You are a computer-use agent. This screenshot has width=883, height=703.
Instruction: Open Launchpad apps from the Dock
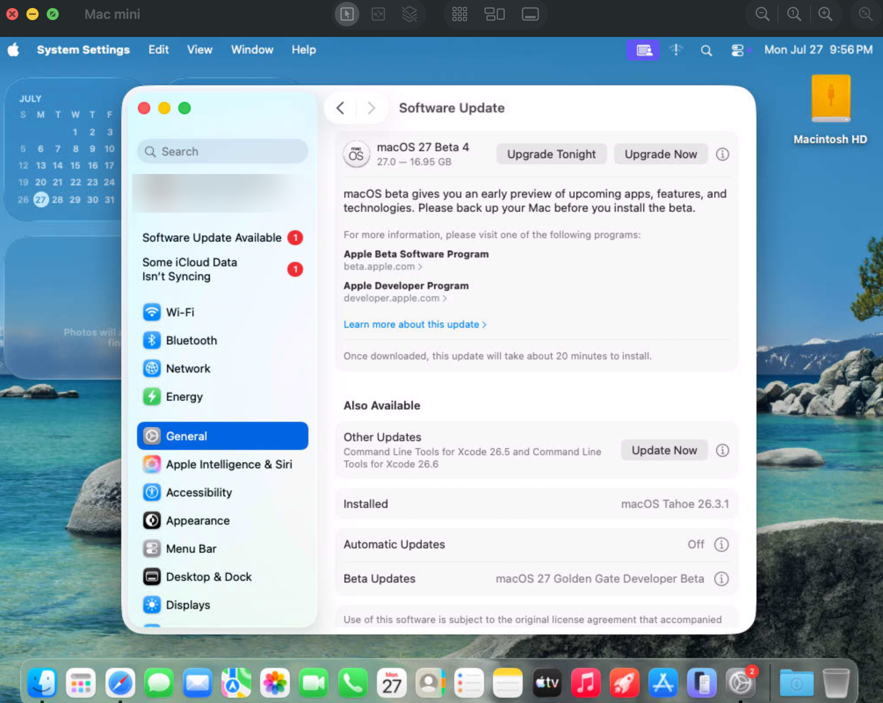[x=81, y=683]
